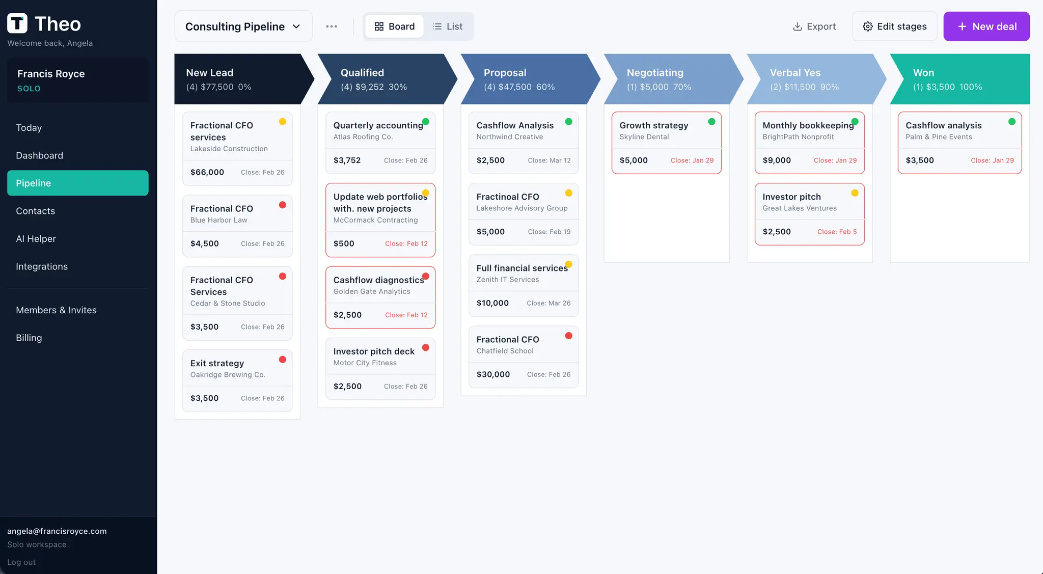
Task: Click the green status dot on Atlas Roofing Co. card
Action: click(x=426, y=122)
